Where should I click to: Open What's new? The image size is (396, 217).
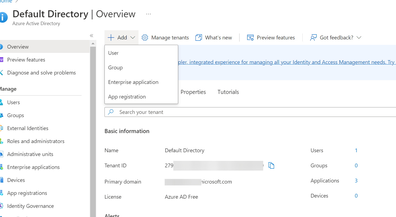214,38
